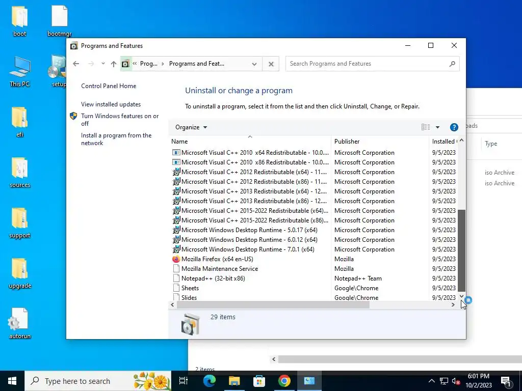
Task: Click the blue Help question mark icon
Action: tap(454, 127)
